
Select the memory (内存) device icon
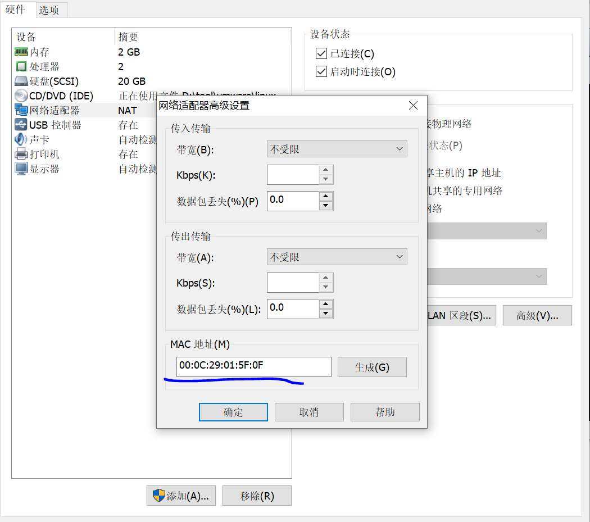click(x=21, y=52)
